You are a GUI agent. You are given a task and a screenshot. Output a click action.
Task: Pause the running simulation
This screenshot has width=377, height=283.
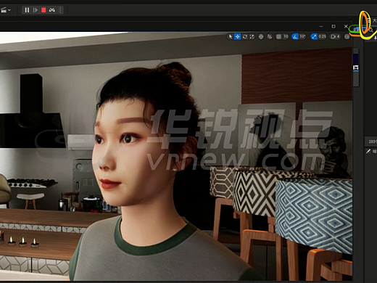click(27, 10)
